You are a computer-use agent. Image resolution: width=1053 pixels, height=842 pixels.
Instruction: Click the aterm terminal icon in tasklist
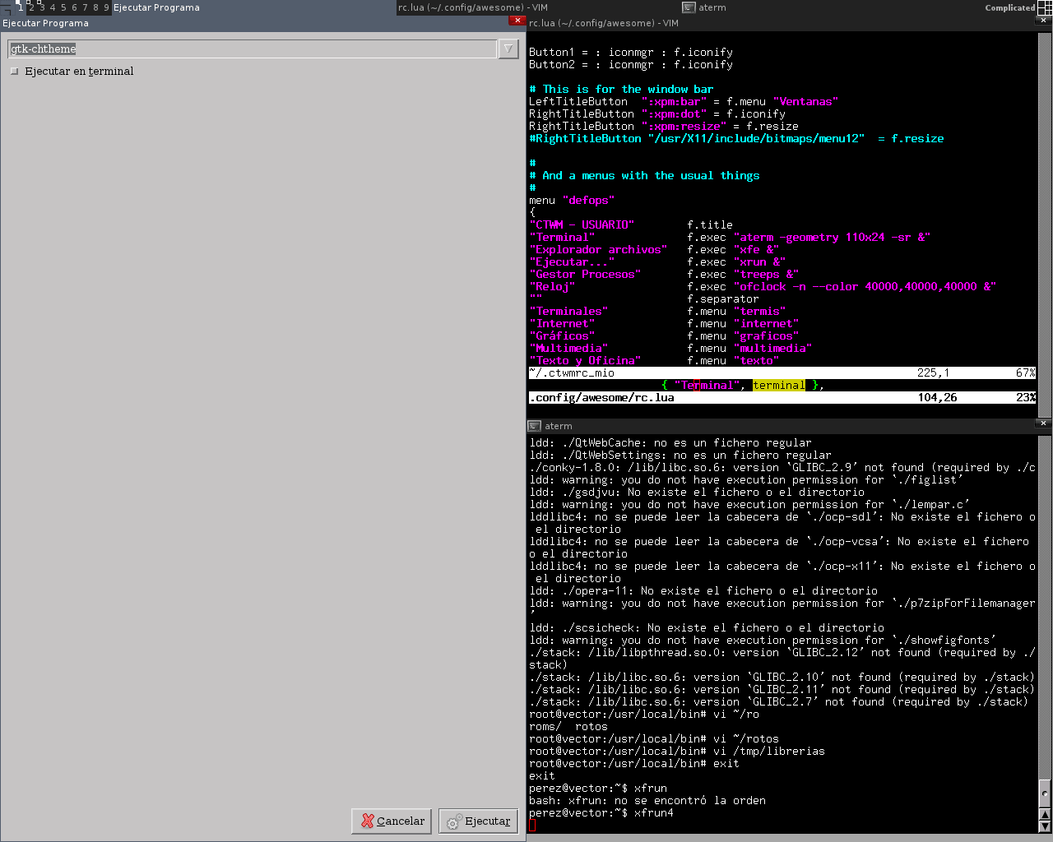pos(689,7)
